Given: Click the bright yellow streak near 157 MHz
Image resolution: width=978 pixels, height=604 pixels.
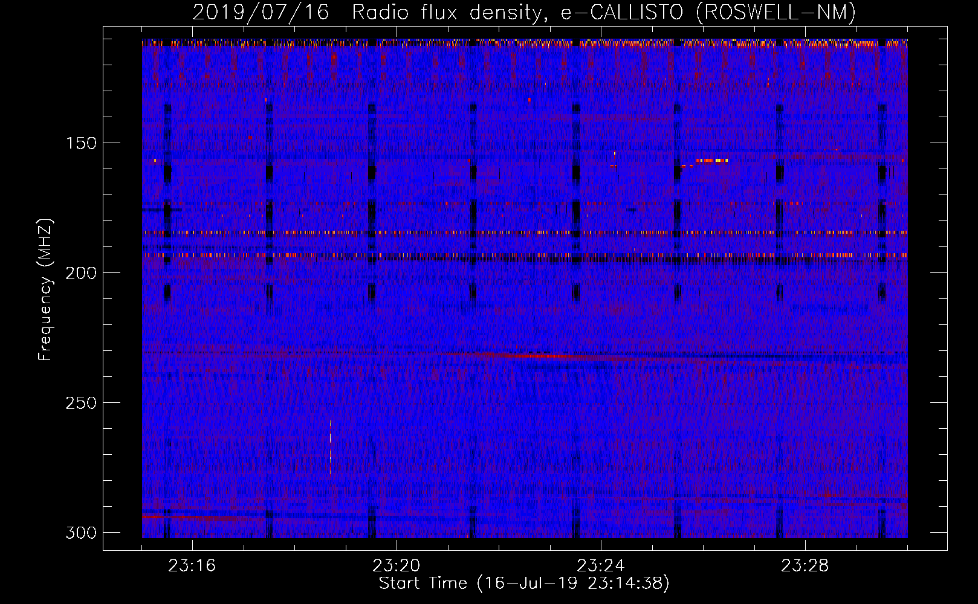Looking at the screenshot, I should point(711,161).
